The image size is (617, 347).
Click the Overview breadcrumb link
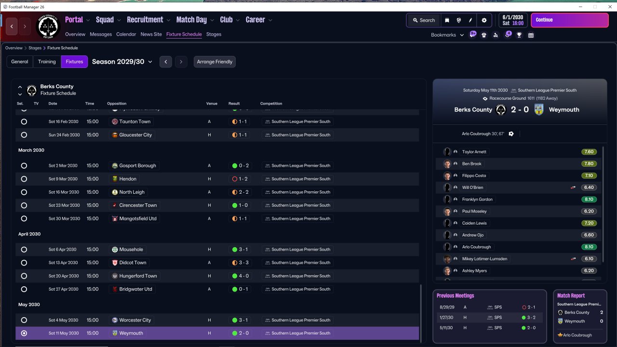click(14, 48)
